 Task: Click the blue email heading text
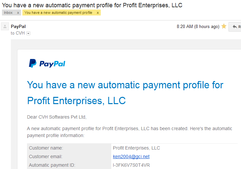[x=125, y=93]
